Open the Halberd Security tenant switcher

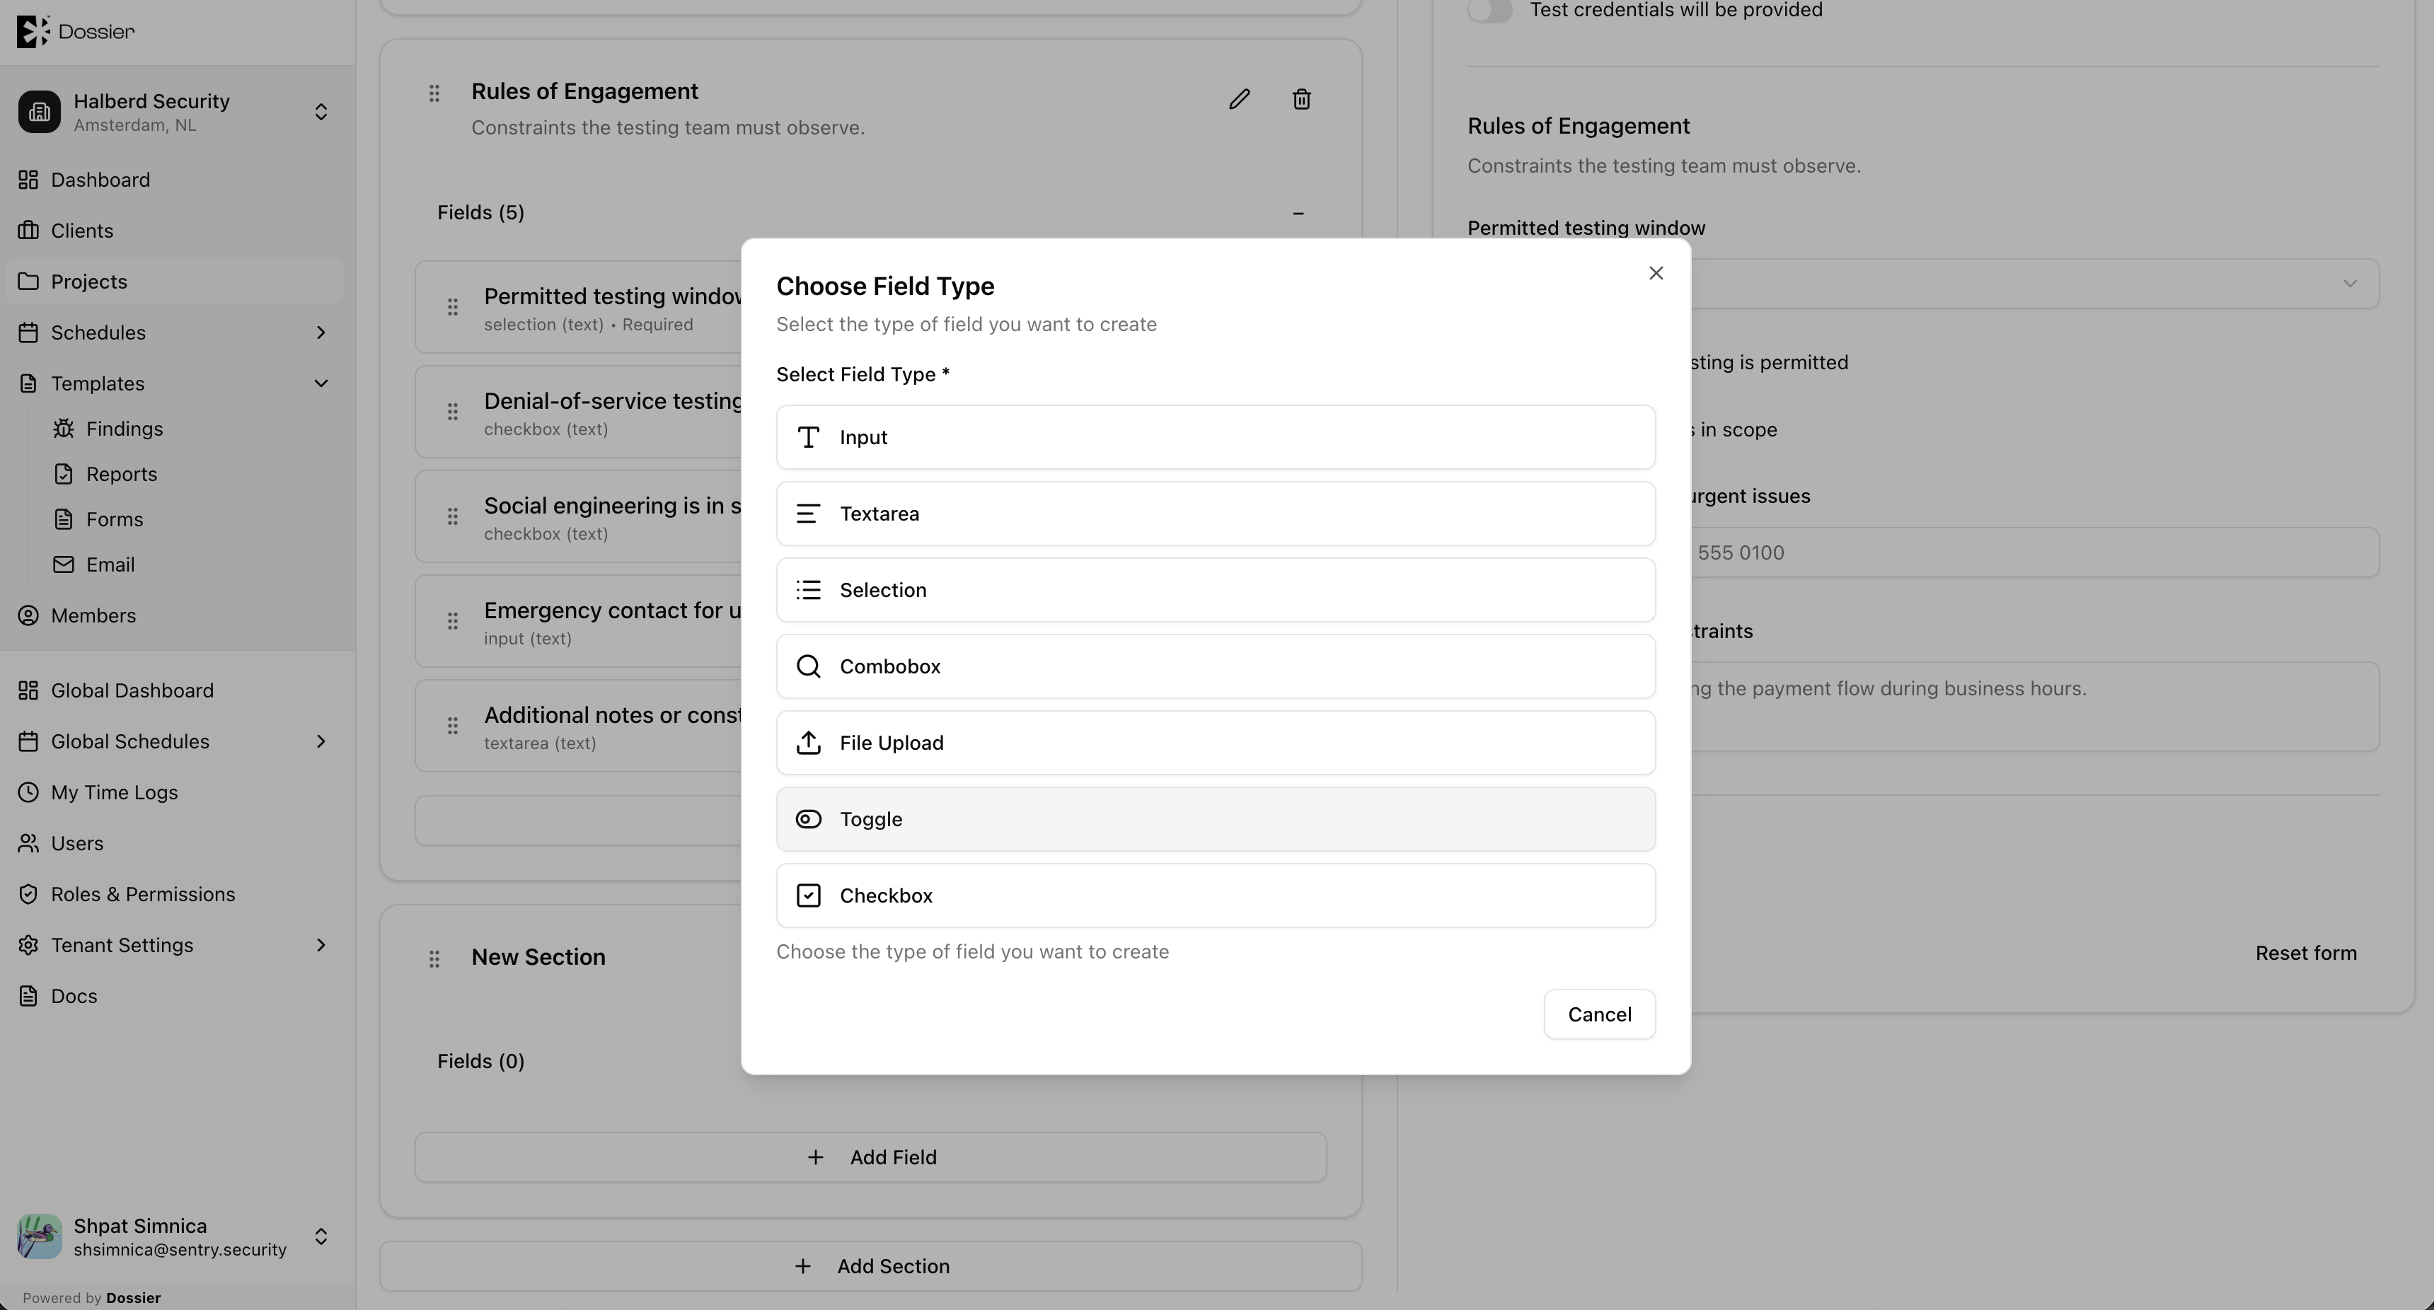point(178,112)
